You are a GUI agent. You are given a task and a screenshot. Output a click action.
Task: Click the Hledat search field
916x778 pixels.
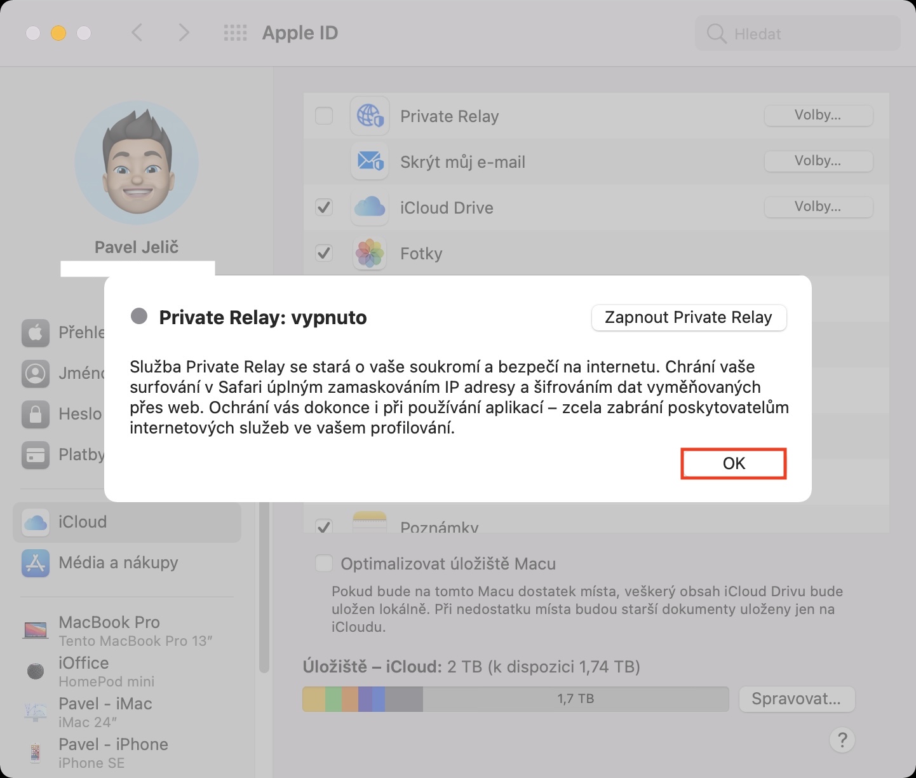pos(798,34)
